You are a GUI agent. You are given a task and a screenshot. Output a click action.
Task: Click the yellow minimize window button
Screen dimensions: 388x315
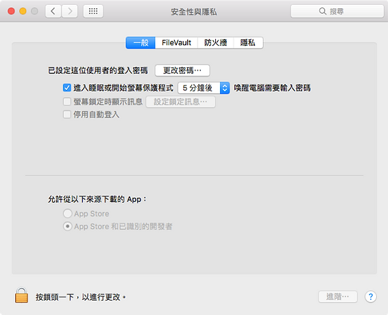[x=23, y=11]
